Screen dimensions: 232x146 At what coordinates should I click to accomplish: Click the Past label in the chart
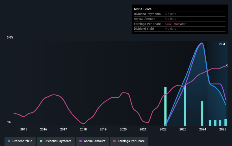point(222,44)
